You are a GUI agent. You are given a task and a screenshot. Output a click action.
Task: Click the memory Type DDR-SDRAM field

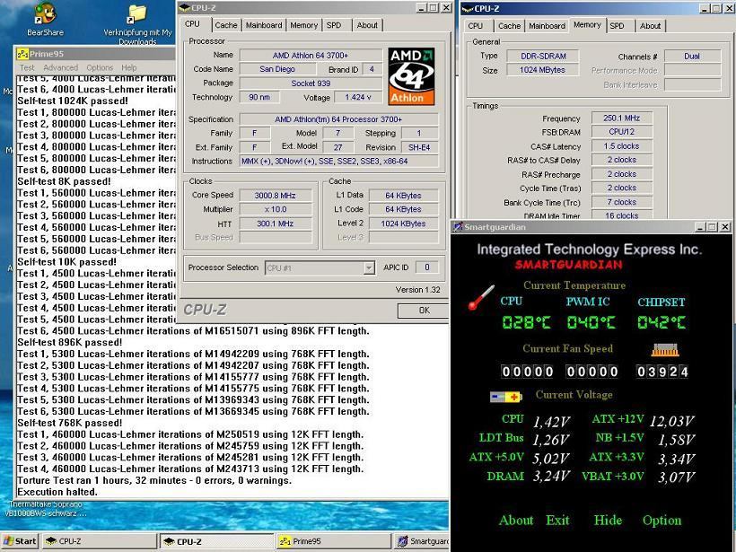tap(543, 56)
